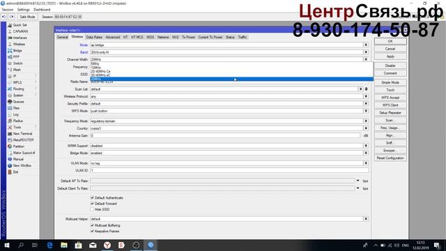Click the Apply button
446x251 pixels.
[390, 56]
